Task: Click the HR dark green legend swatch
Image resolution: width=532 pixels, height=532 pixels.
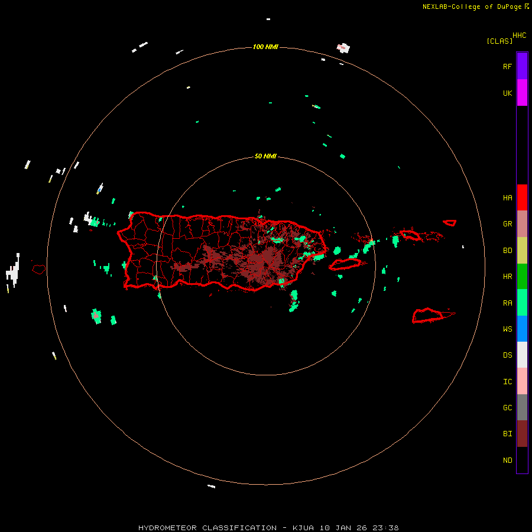Action: (522, 277)
